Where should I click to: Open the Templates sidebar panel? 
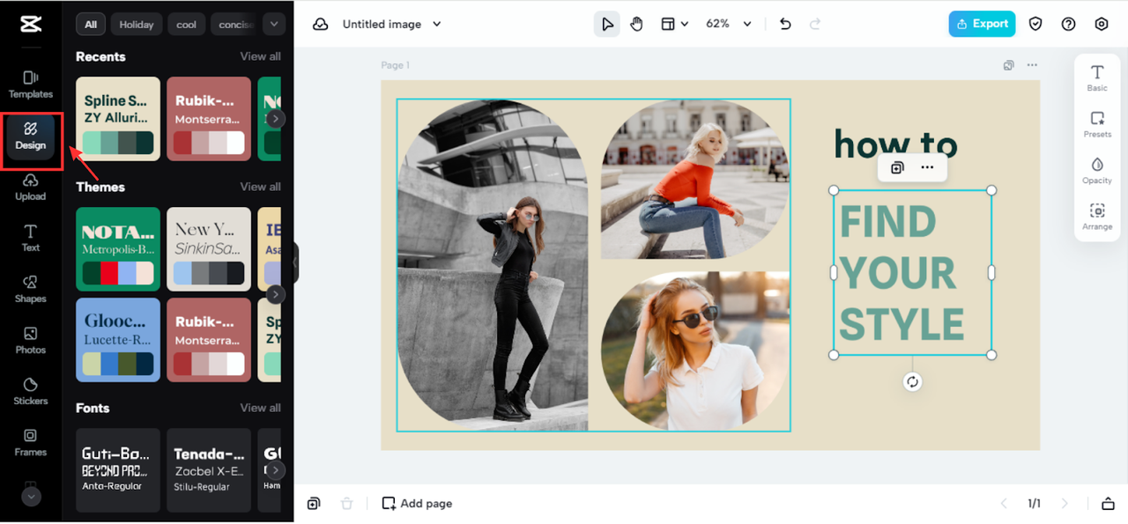click(x=31, y=85)
